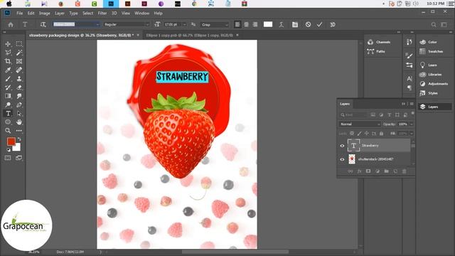This screenshot has height=256, width=455.
Task: Select the Crop tool
Action: point(8,61)
